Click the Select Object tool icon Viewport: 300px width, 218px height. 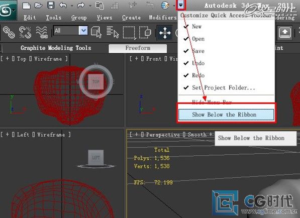pyautogui.click(x=96, y=32)
